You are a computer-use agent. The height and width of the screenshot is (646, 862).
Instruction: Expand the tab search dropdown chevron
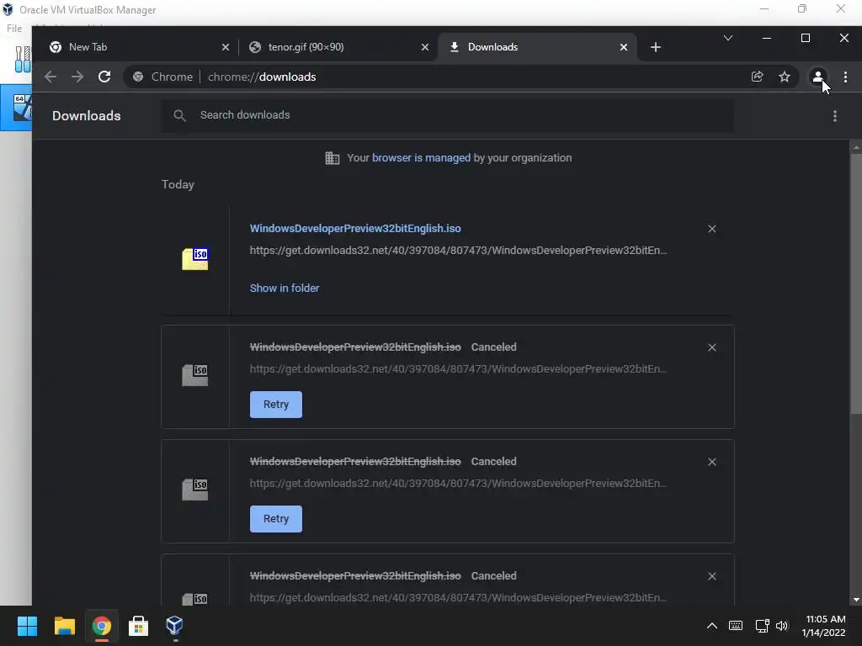coord(728,38)
